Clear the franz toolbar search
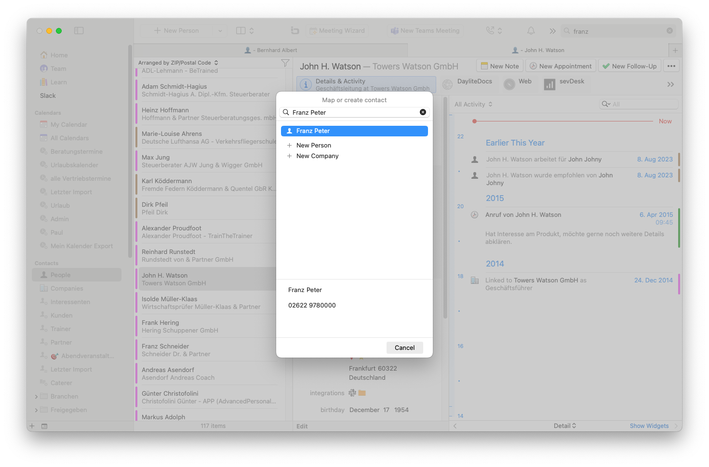709x467 pixels. coord(669,31)
